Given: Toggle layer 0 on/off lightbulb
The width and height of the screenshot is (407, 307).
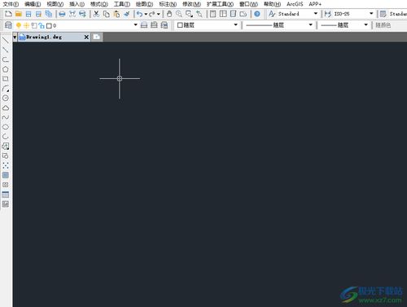Looking at the screenshot, I should [19, 25].
